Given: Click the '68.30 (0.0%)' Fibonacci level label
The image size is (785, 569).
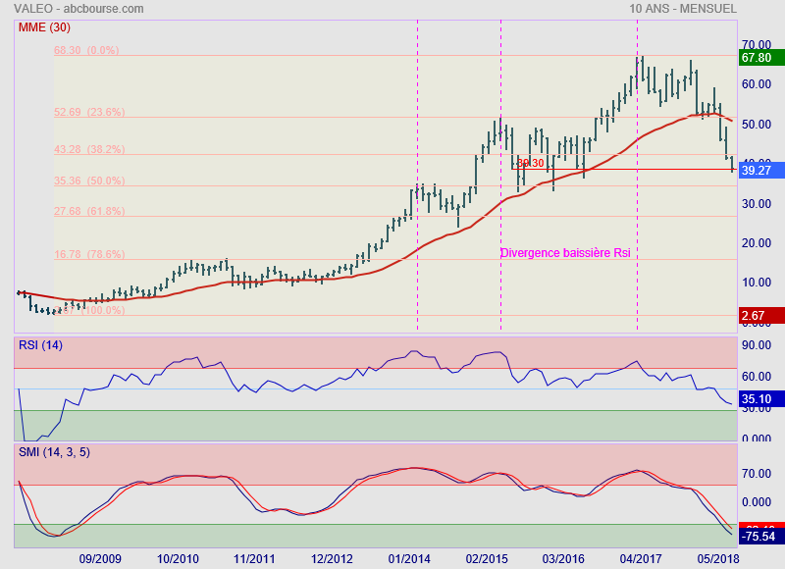Looking at the screenshot, I should [x=86, y=50].
